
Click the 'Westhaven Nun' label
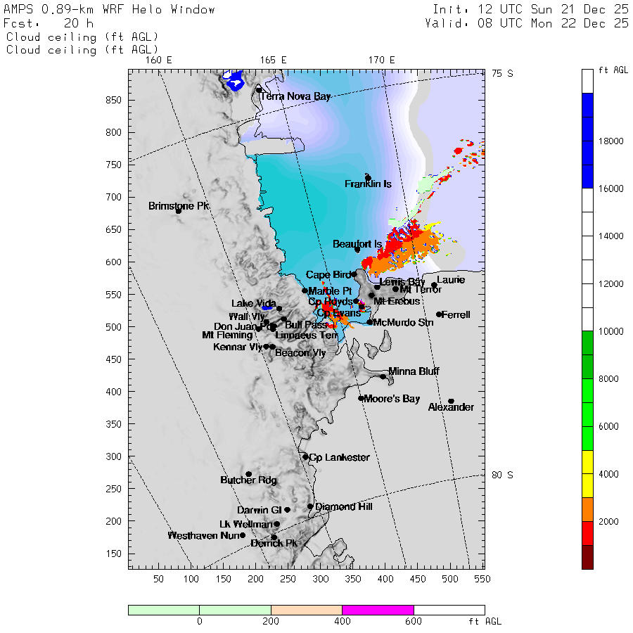203,535
